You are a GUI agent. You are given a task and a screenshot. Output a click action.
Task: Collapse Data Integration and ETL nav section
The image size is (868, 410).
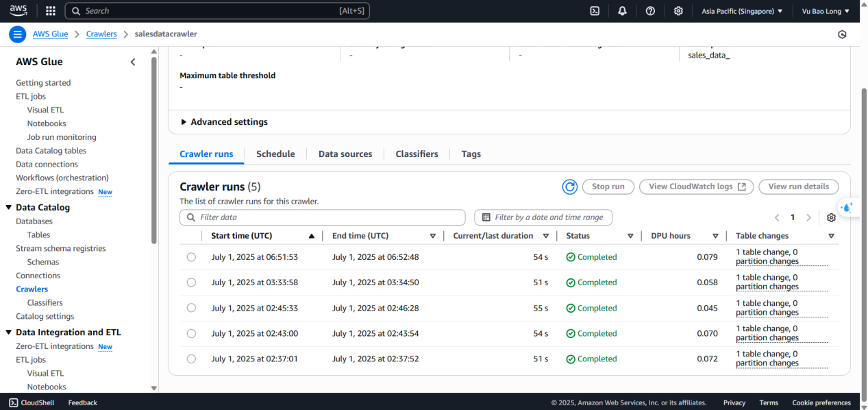pos(9,333)
